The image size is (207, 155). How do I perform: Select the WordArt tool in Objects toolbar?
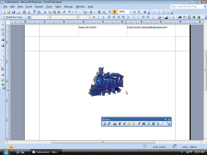coord(2,40)
